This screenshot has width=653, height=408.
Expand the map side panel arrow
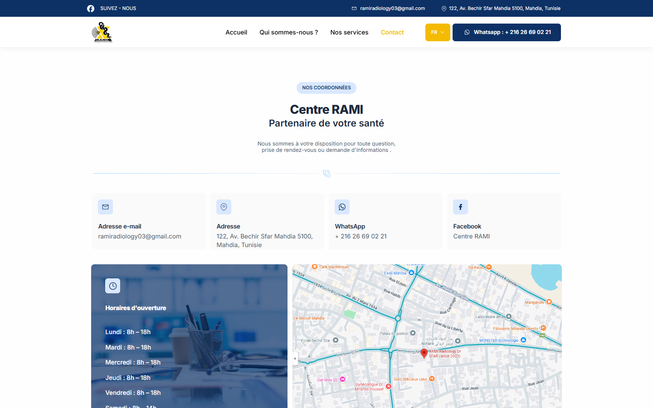[295, 359]
